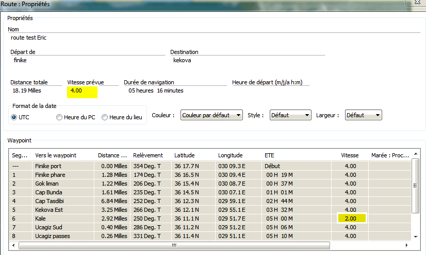The width and height of the screenshot is (426, 255).
Task: Open the Largeur Défaut dropdown
Action: (363, 115)
